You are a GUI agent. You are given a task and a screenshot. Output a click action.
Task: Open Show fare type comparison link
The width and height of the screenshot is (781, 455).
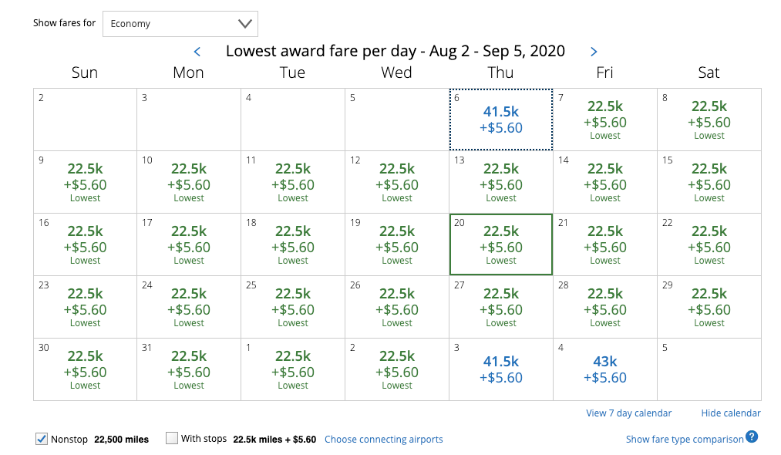click(685, 440)
